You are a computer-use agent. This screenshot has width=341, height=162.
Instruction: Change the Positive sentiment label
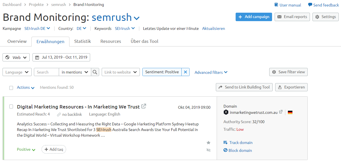(26, 150)
